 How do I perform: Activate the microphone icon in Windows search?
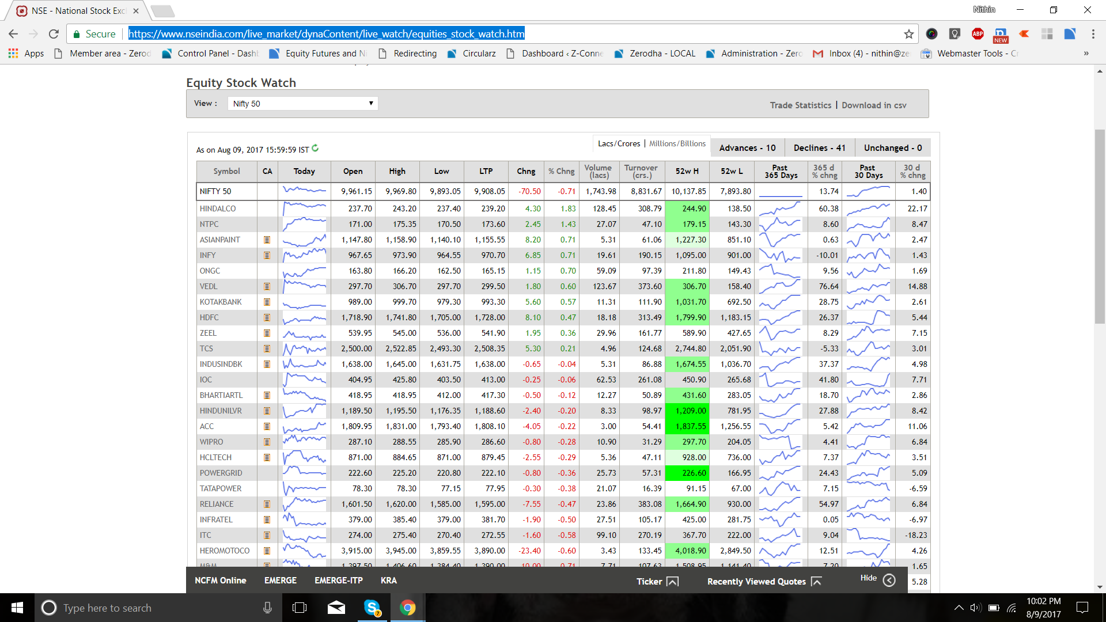coord(267,608)
